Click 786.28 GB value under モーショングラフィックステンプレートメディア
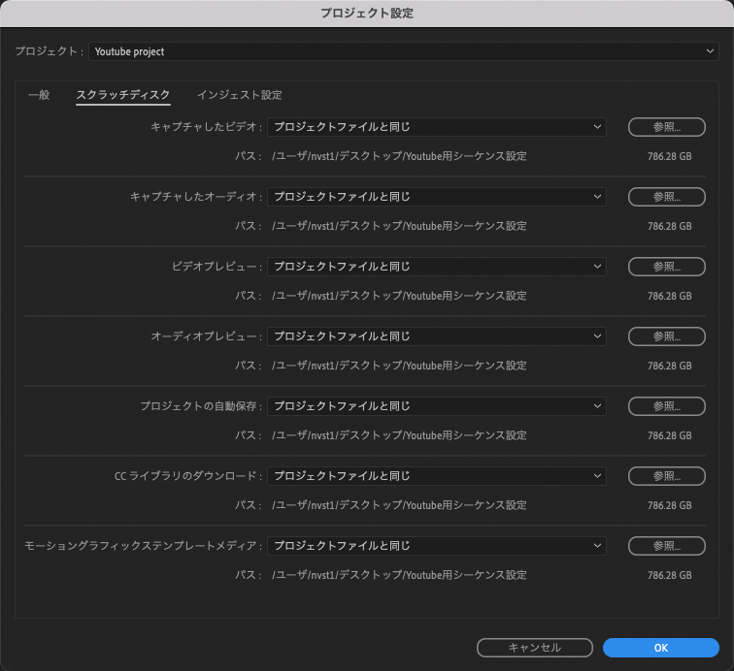The height and width of the screenshot is (671, 734). 669,575
